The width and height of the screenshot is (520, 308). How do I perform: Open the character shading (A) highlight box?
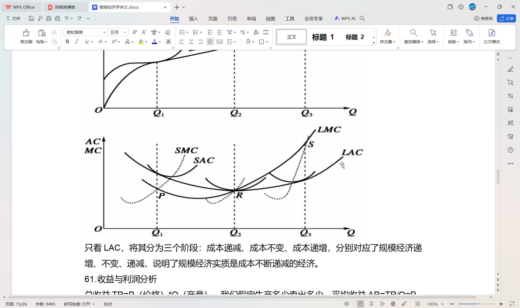[168, 42]
